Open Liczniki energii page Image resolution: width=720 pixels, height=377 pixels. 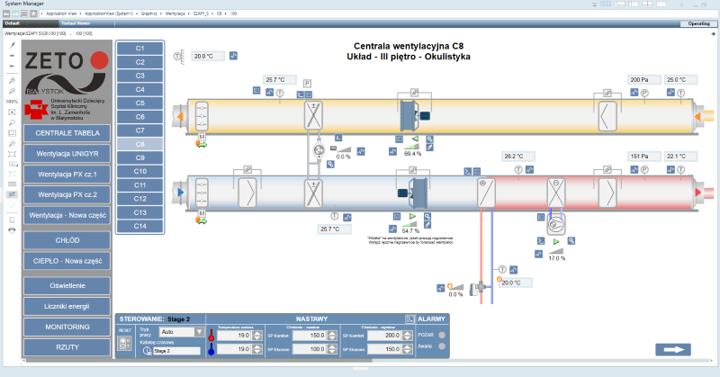[x=67, y=306]
